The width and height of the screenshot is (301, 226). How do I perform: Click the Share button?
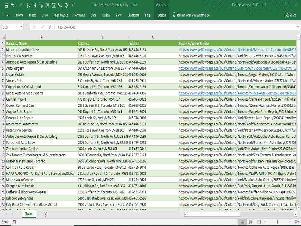[290, 15]
